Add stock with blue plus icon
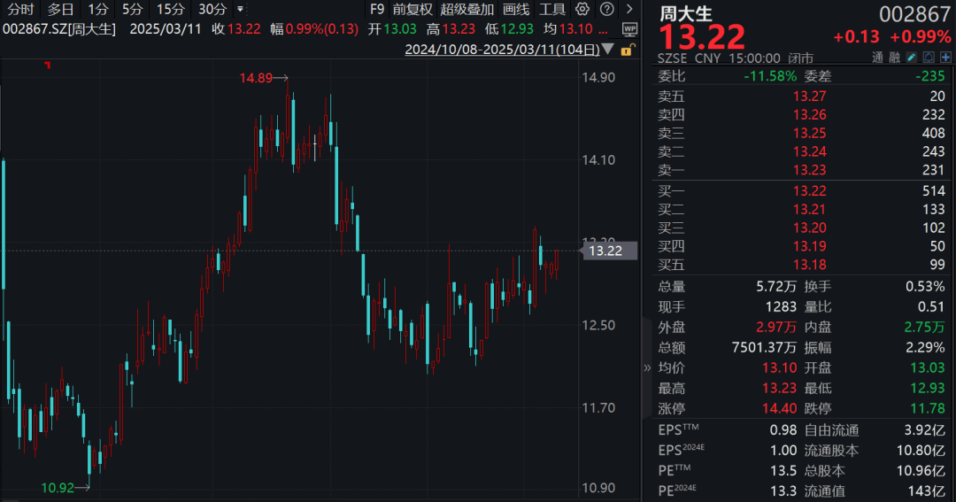The height and width of the screenshot is (502, 956). coord(945,58)
